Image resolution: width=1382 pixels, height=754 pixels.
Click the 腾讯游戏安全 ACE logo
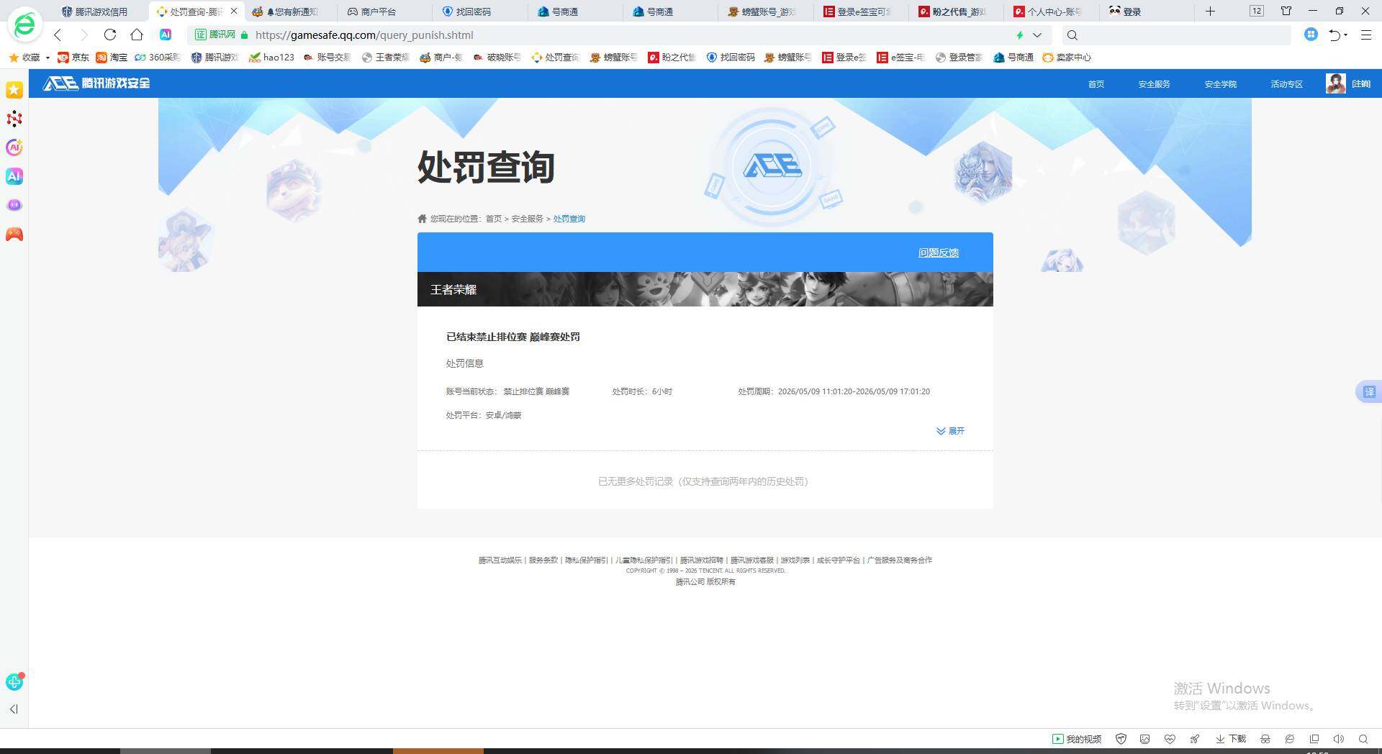click(96, 83)
